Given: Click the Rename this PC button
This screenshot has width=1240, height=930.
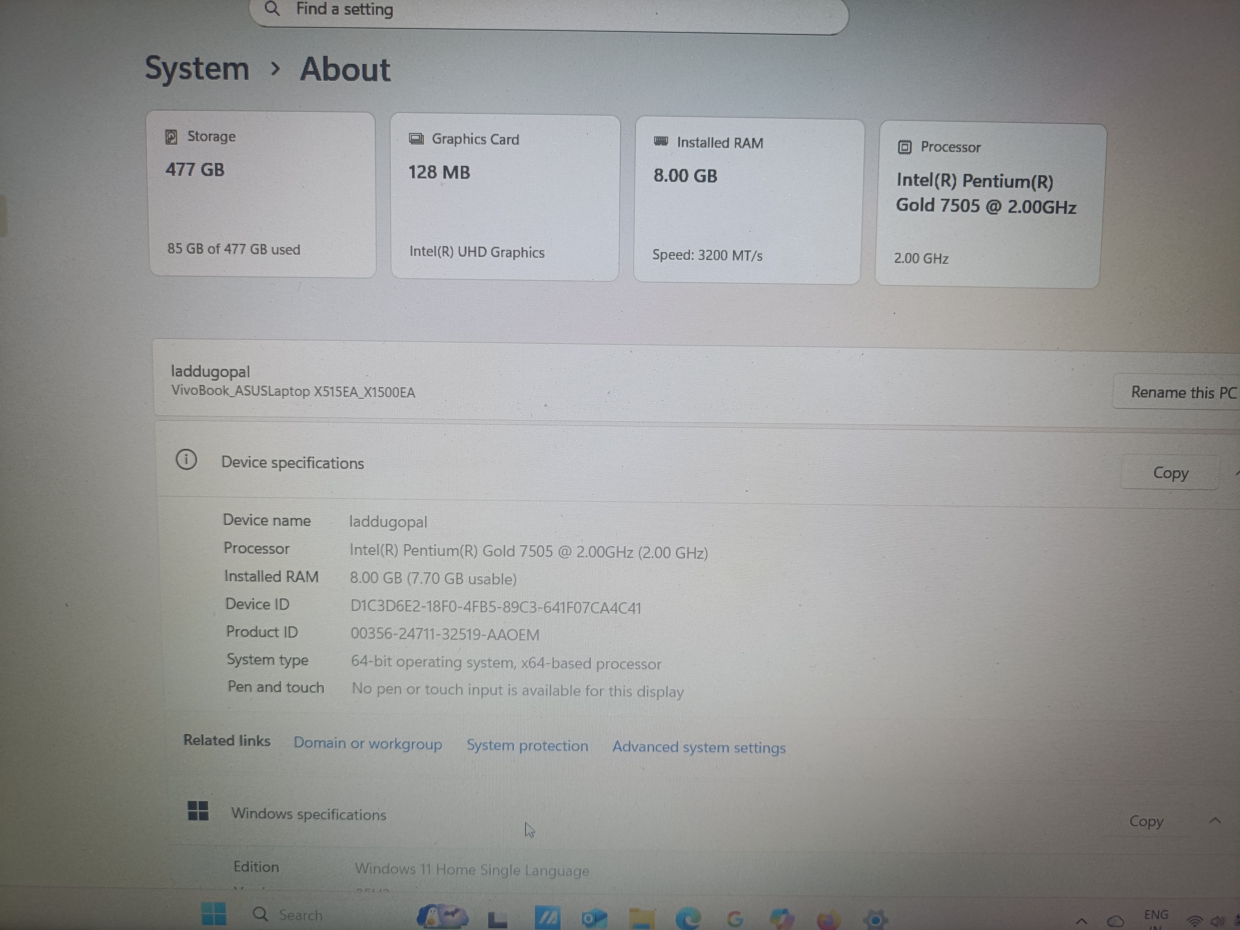Looking at the screenshot, I should (x=1177, y=392).
